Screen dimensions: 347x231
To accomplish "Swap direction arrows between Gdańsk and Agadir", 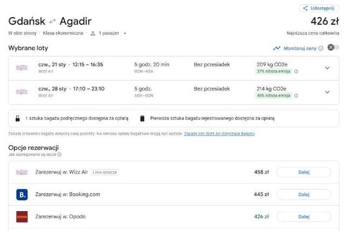I will tap(52, 21).
